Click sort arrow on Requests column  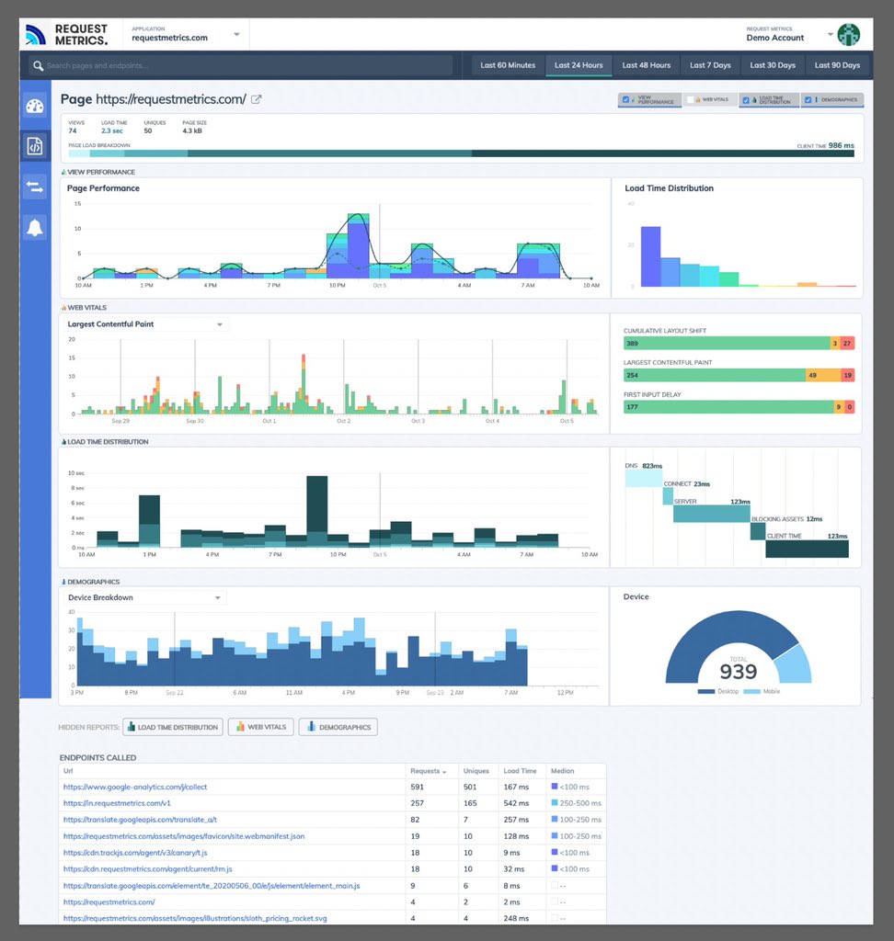[x=444, y=772]
